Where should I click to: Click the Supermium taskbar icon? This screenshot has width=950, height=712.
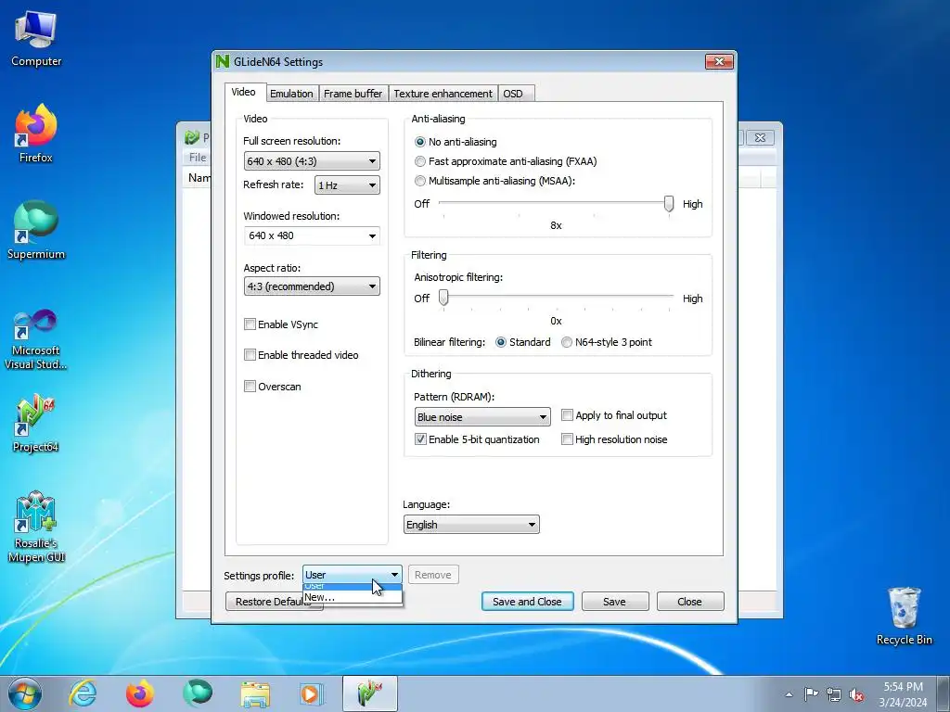click(198, 693)
